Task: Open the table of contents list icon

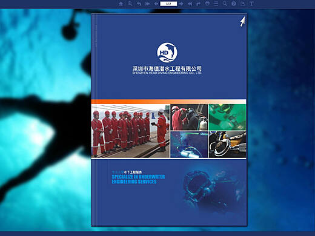Action: (x=216, y=4)
